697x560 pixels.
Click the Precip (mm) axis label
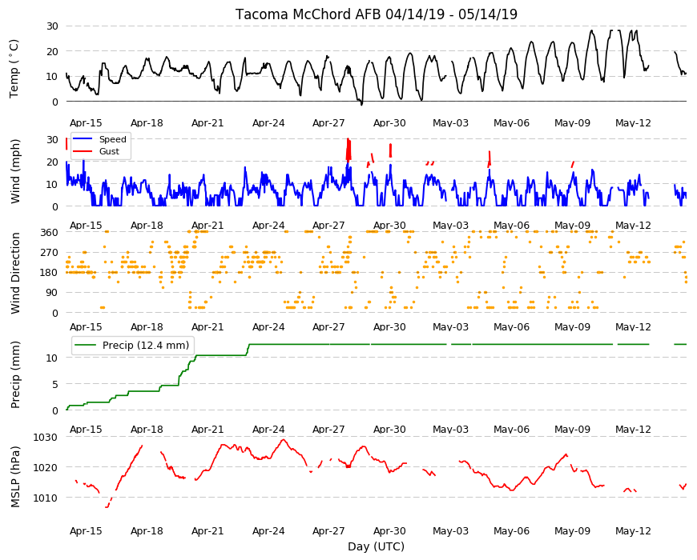15,374
